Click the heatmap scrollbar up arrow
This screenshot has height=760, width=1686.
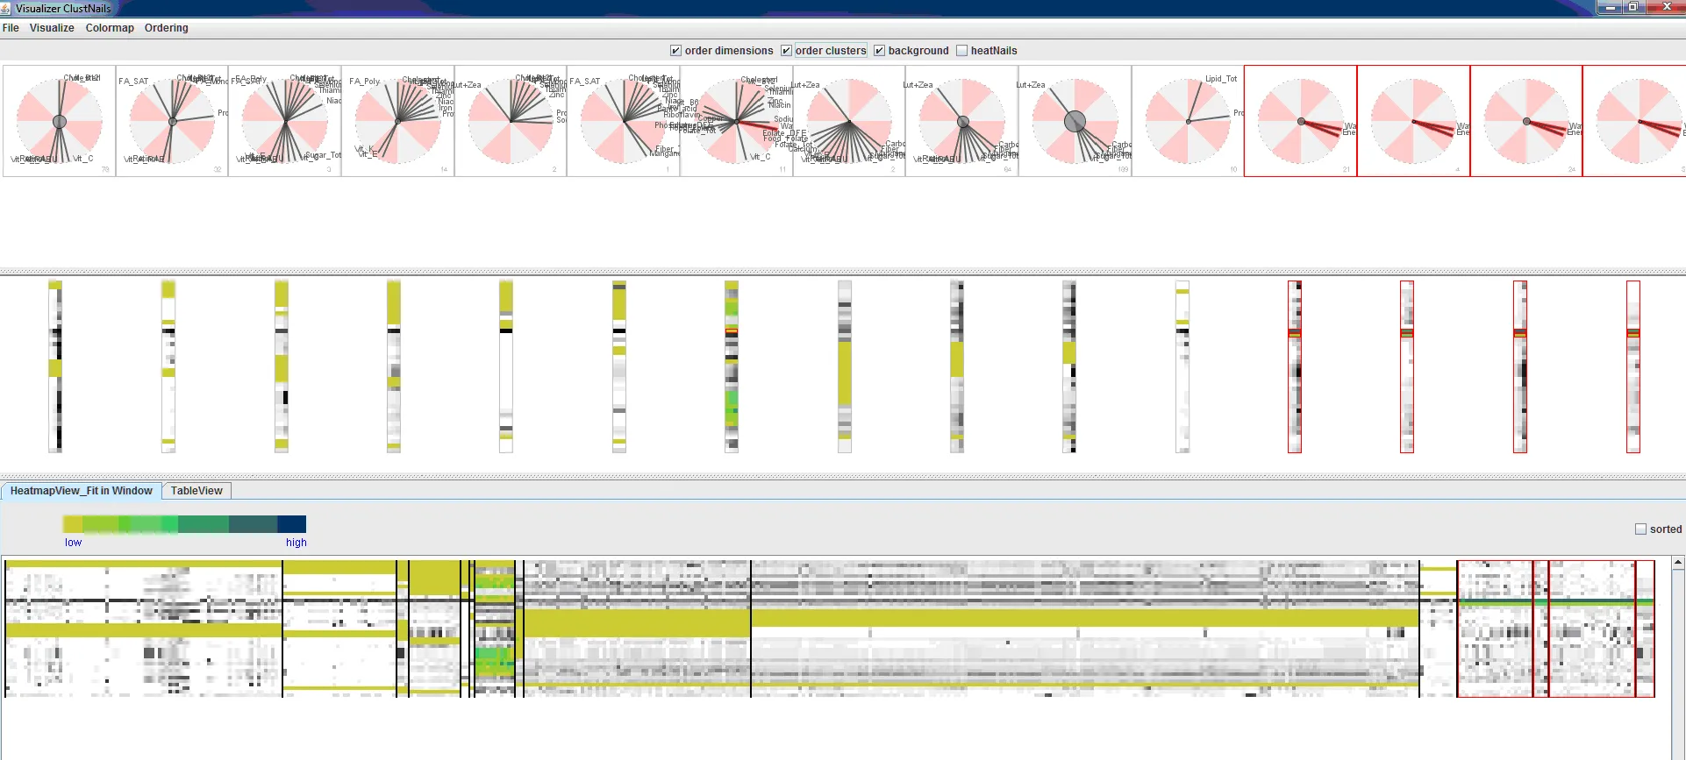(x=1678, y=563)
